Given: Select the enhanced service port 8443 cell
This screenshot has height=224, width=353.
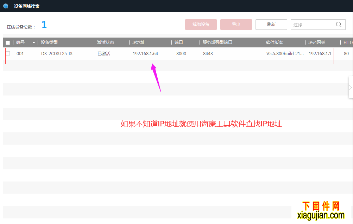Looking at the screenshot, I should (x=208, y=53).
